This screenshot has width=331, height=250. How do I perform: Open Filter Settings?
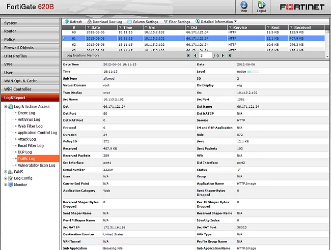point(177,22)
